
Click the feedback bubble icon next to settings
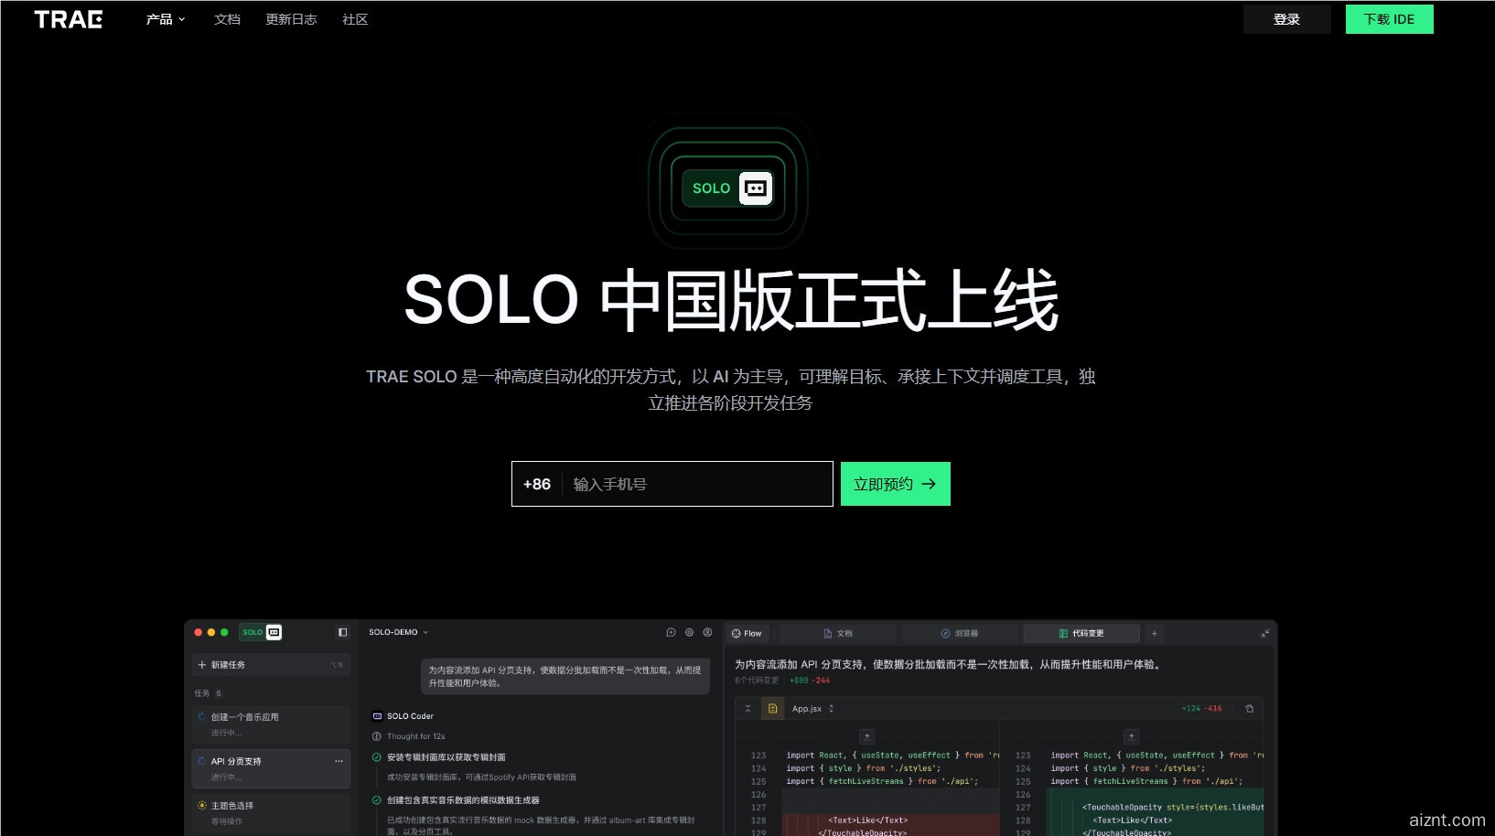[670, 632]
